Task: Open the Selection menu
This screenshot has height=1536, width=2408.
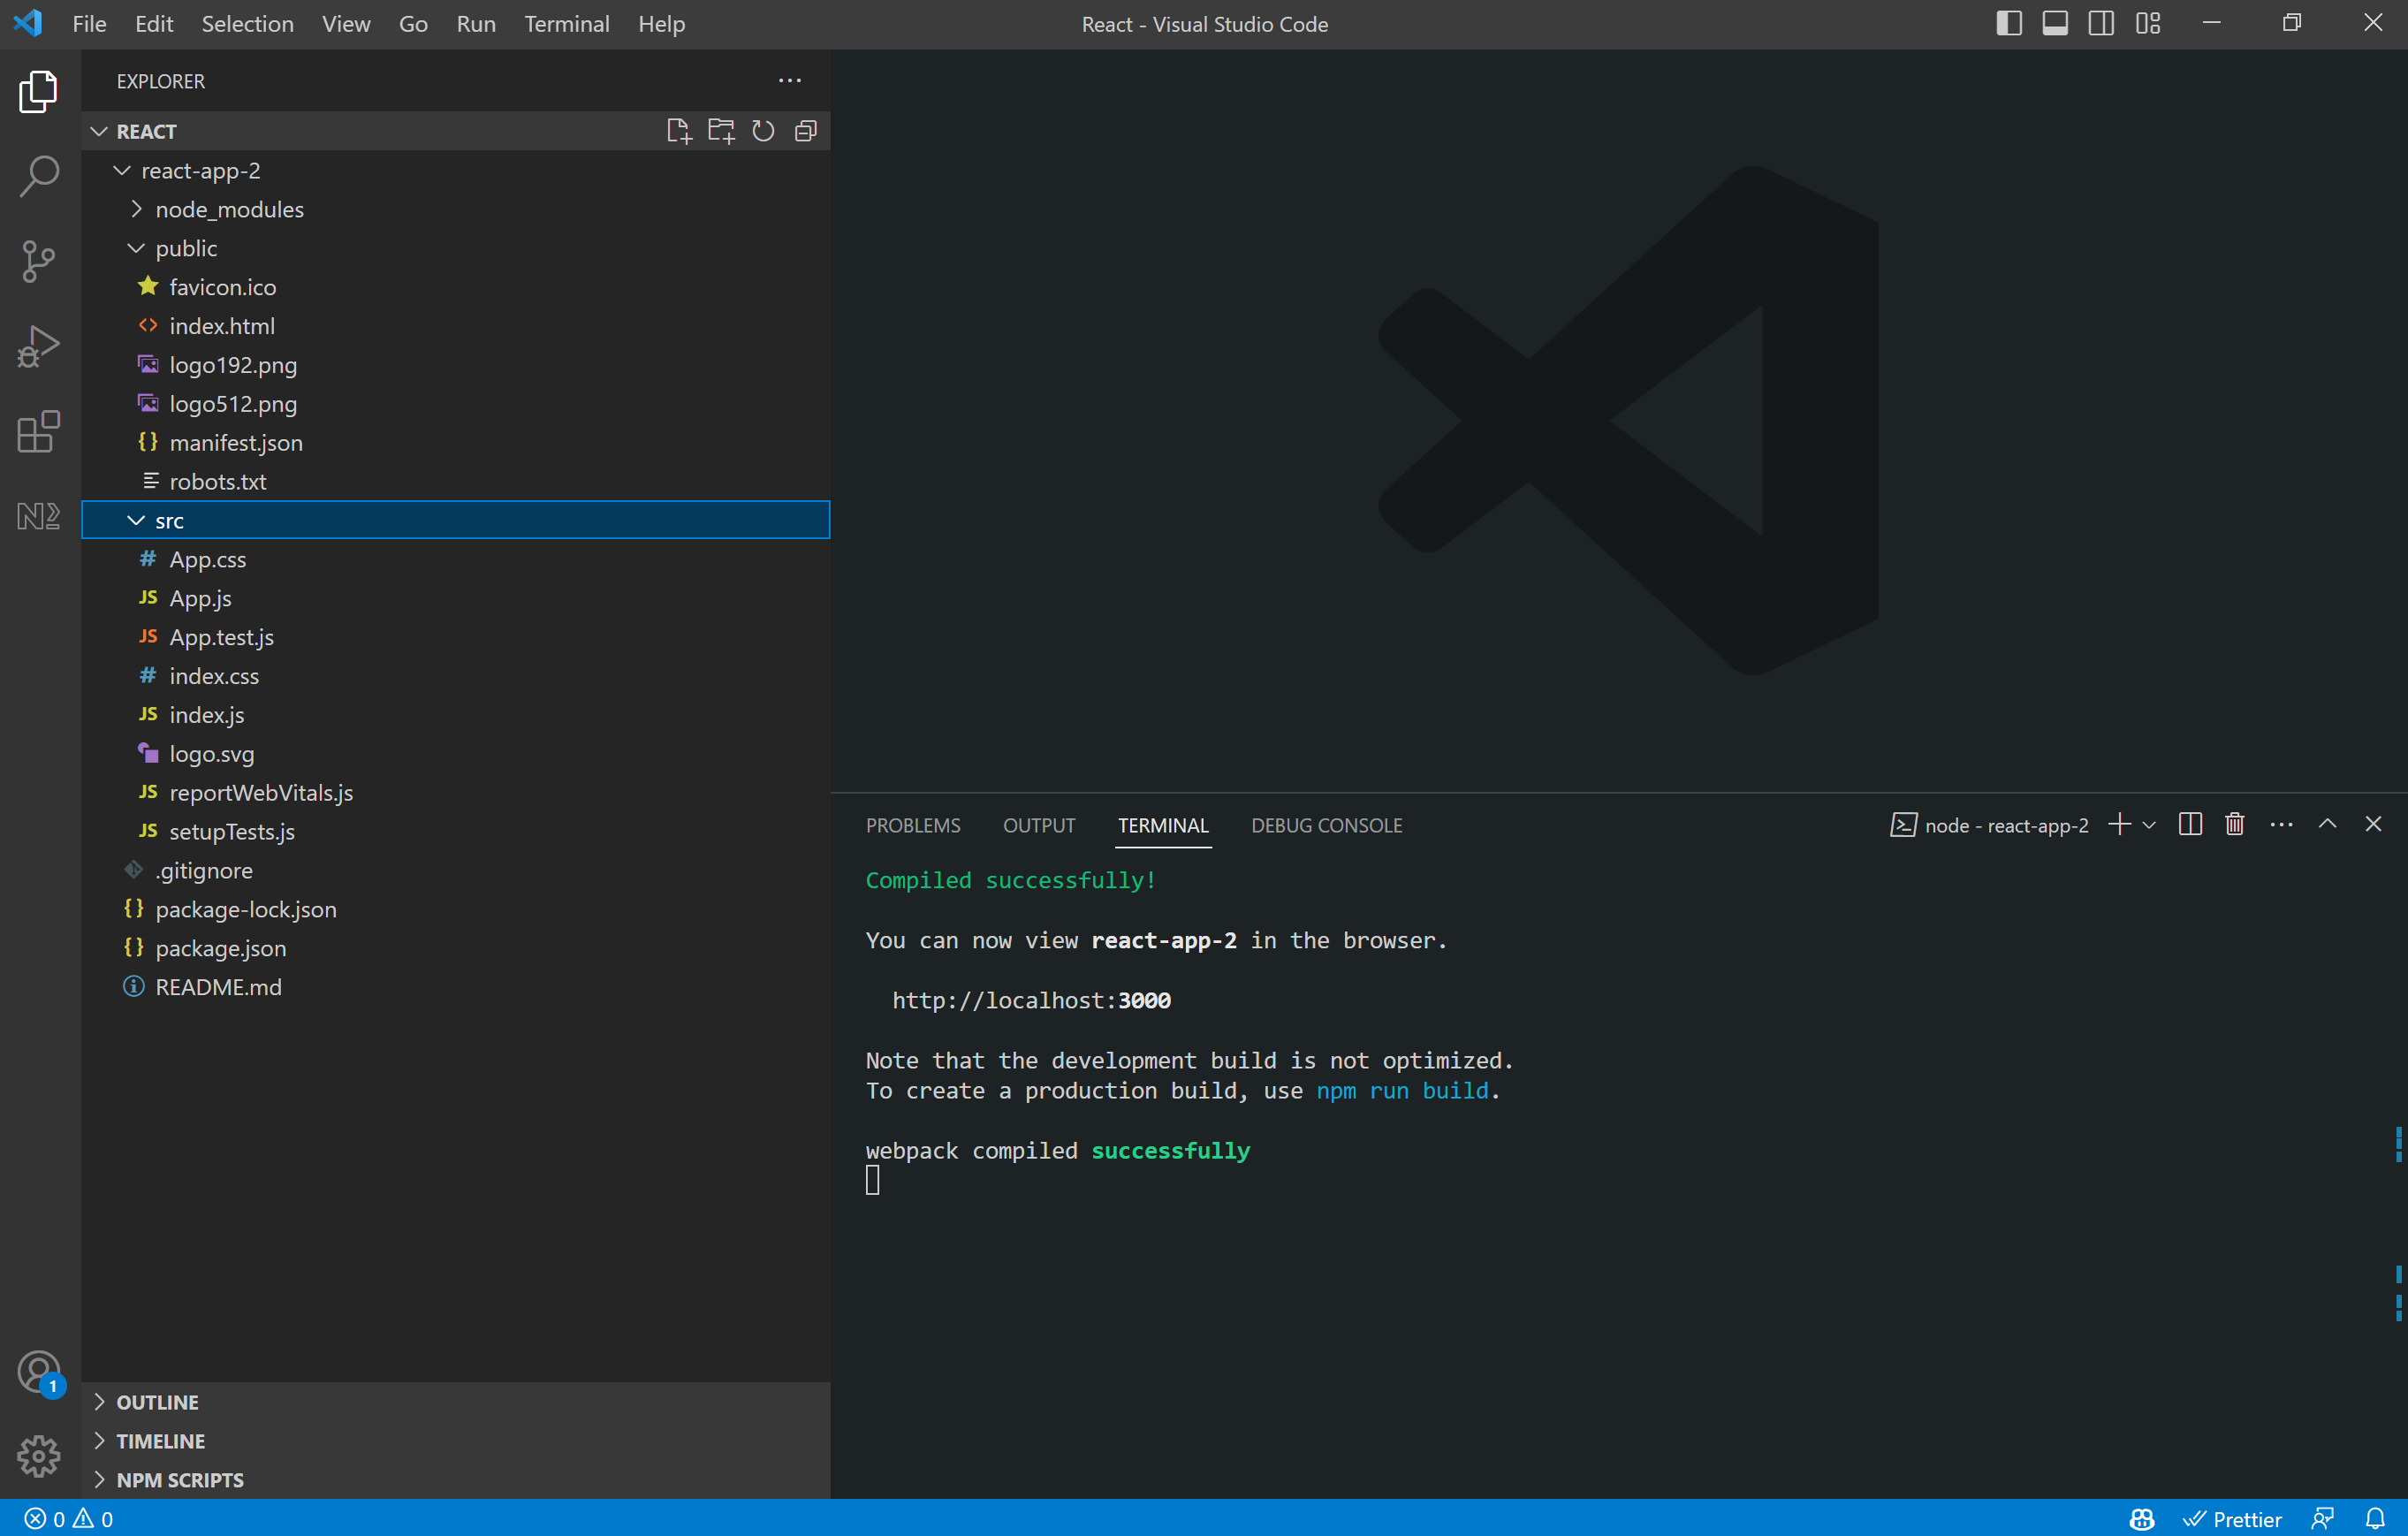Action: point(248,24)
